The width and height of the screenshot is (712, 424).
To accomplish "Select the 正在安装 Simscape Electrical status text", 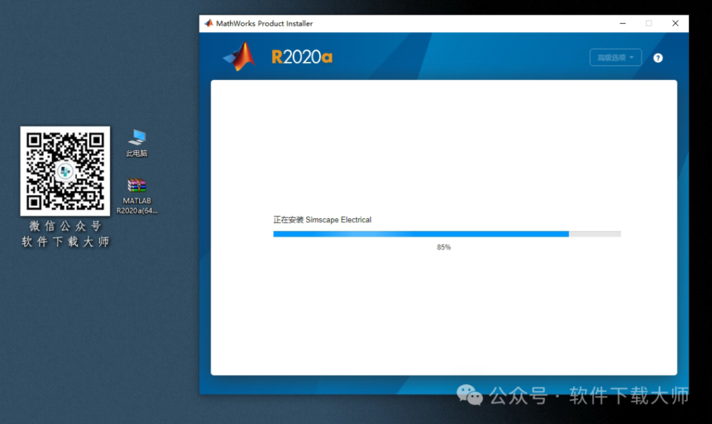I will pyautogui.click(x=322, y=219).
